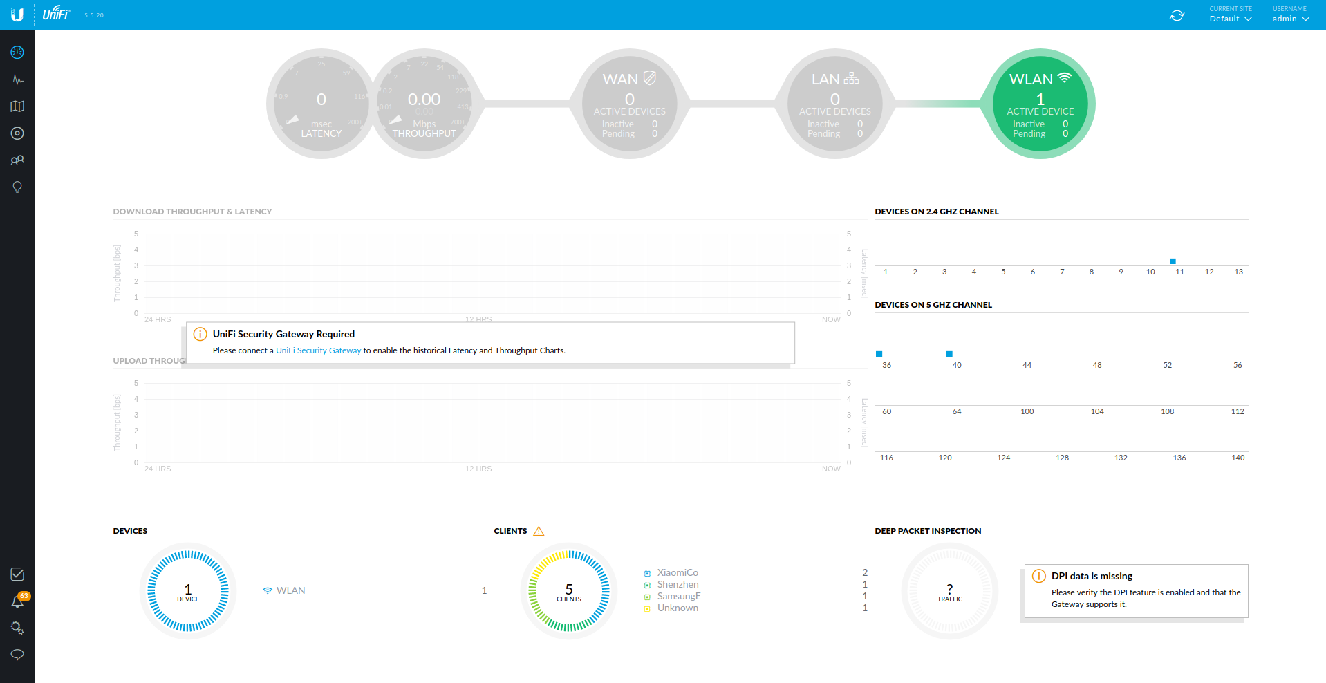1326x683 pixels.
Task: Open the Events checklist icon
Action: (x=17, y=574)
